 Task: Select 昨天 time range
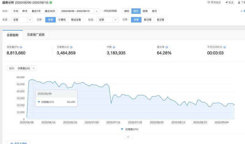25,11
